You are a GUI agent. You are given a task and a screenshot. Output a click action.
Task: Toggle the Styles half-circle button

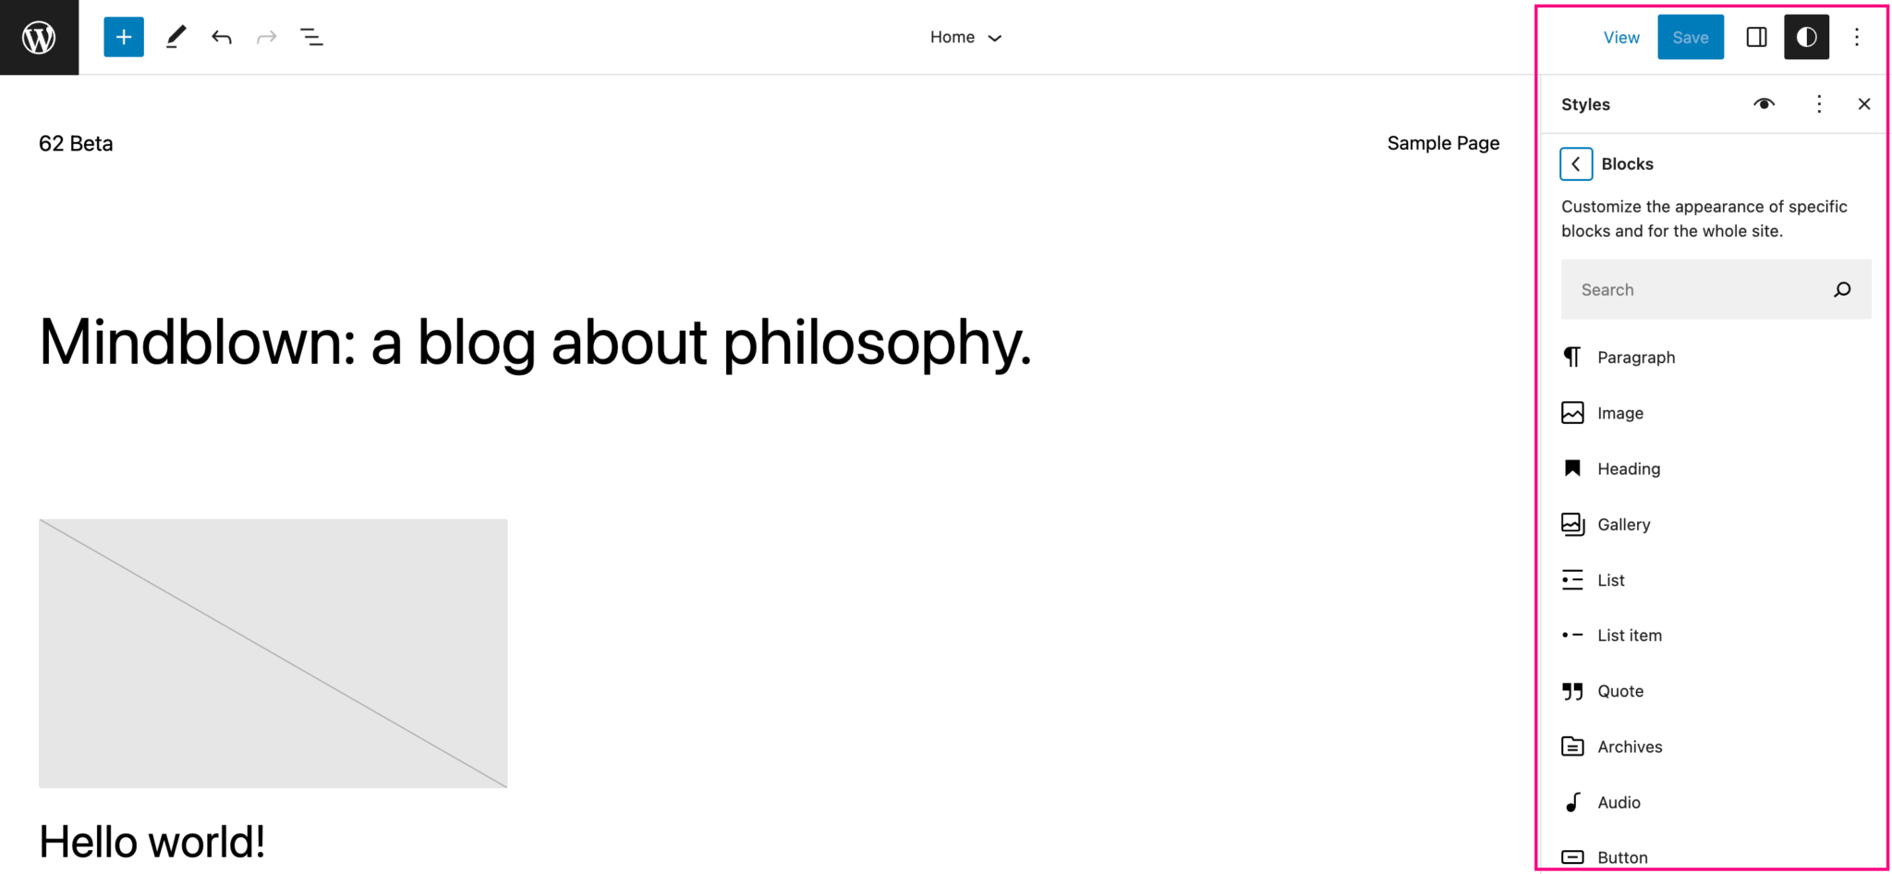[1806, 37]
